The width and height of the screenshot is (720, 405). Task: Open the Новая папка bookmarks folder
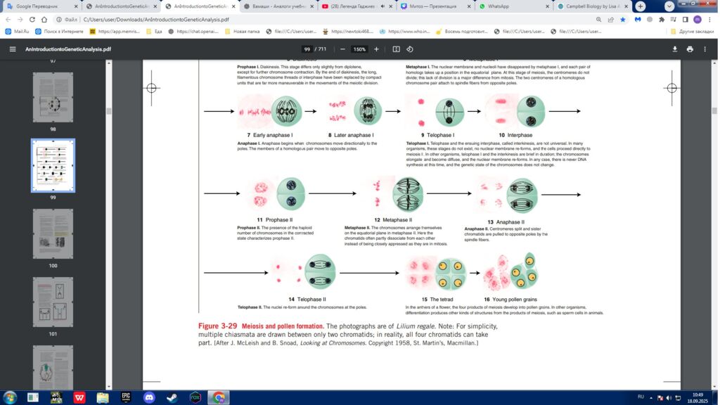[241, 32]
